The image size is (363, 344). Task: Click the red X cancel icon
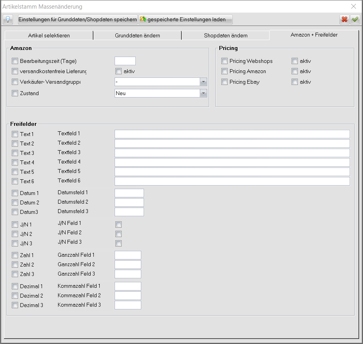click(345, 20)
